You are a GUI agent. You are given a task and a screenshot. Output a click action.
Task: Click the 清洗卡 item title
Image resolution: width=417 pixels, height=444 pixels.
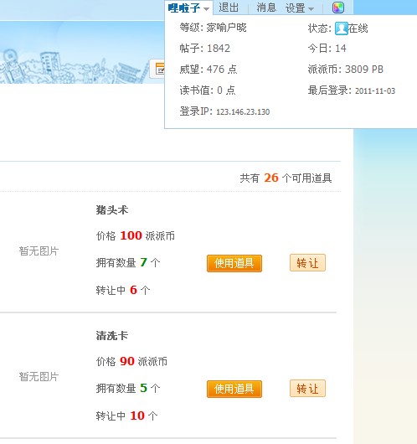(x=112, y=336)
